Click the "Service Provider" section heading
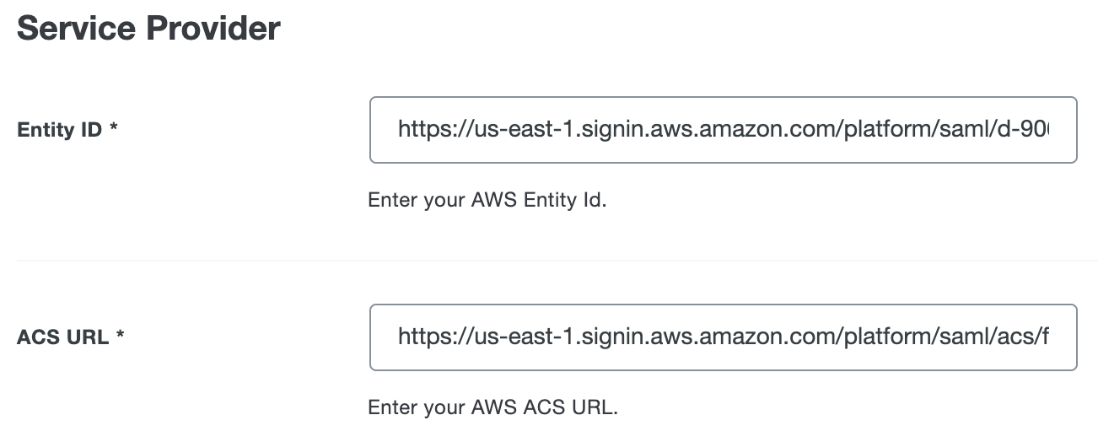Screen dimensions: 1098x442 click(148, 29)
